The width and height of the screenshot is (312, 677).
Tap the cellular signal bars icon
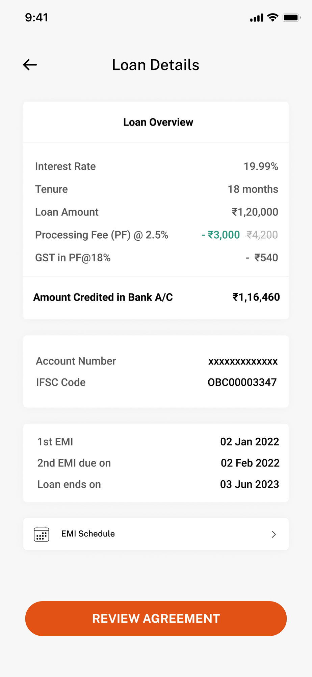257,18
